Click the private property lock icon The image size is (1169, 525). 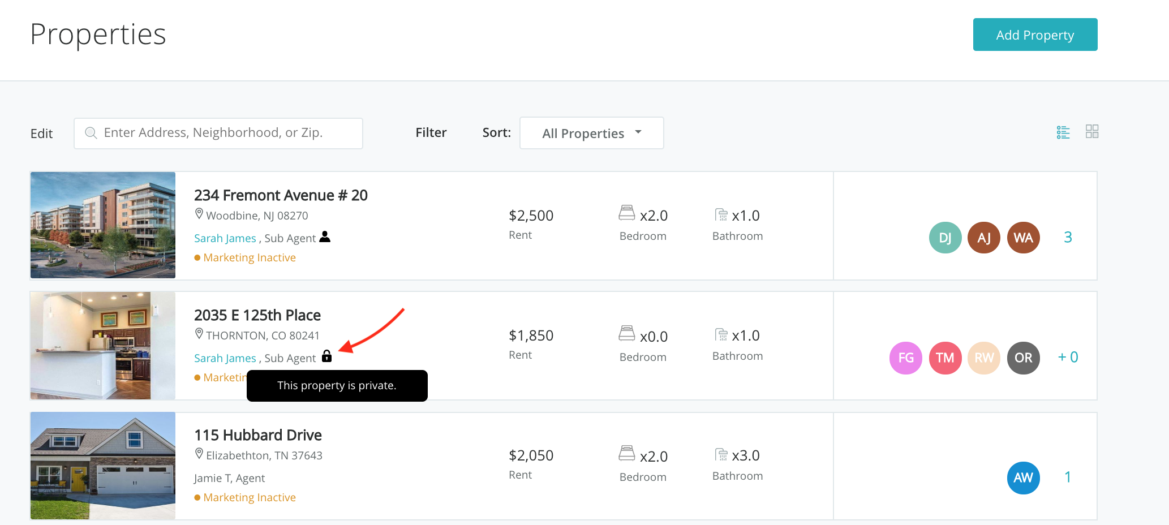pyautogui.click(x=326, y=356)
